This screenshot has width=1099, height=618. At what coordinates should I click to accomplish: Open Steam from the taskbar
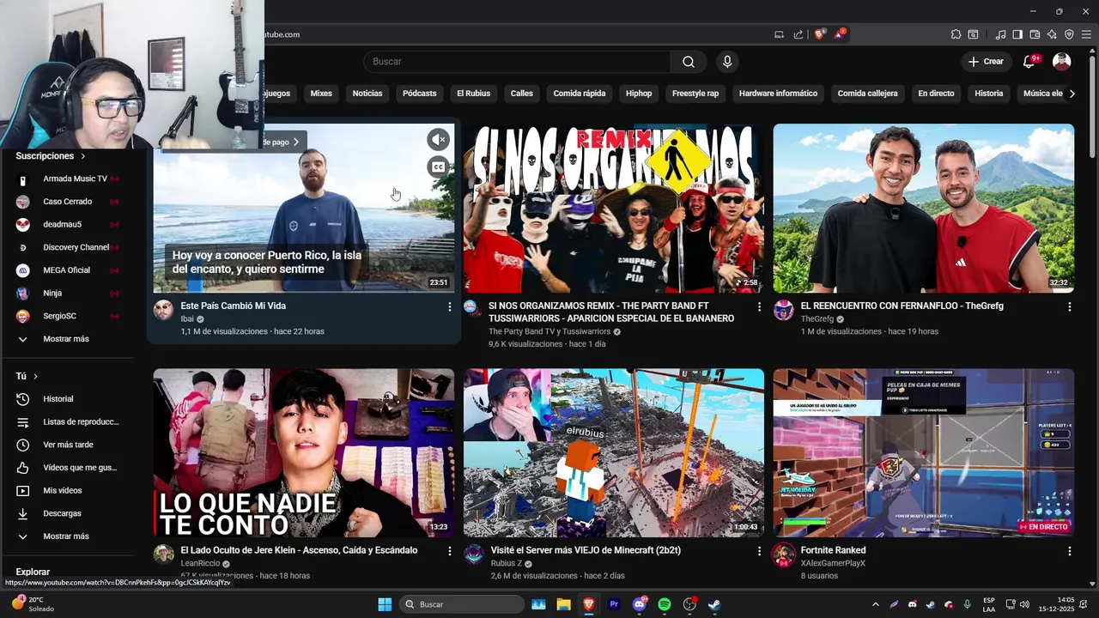pyautogui.click(x=713, y=604)
